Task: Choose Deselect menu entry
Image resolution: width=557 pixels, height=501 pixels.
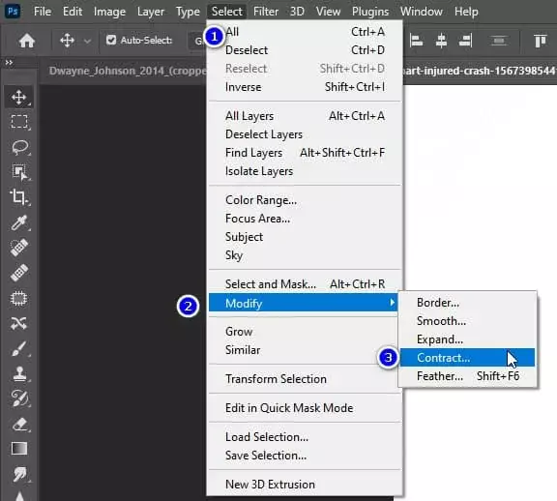Action: coord(305,50)
